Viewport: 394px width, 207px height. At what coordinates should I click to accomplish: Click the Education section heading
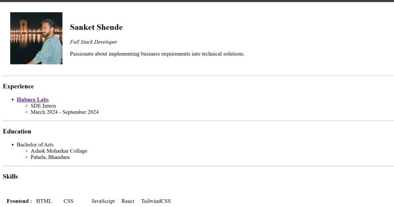point(17,132)
